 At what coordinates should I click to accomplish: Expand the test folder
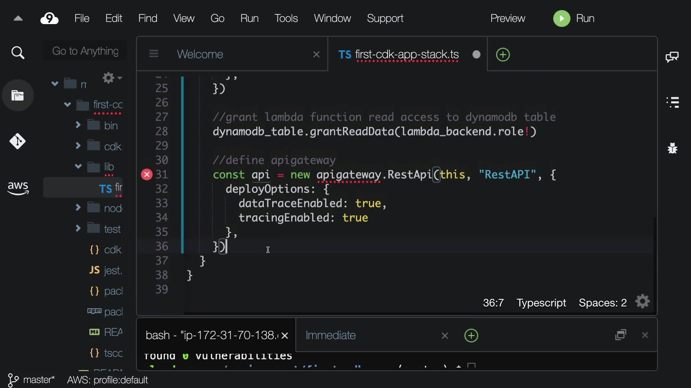pos(78,228)
